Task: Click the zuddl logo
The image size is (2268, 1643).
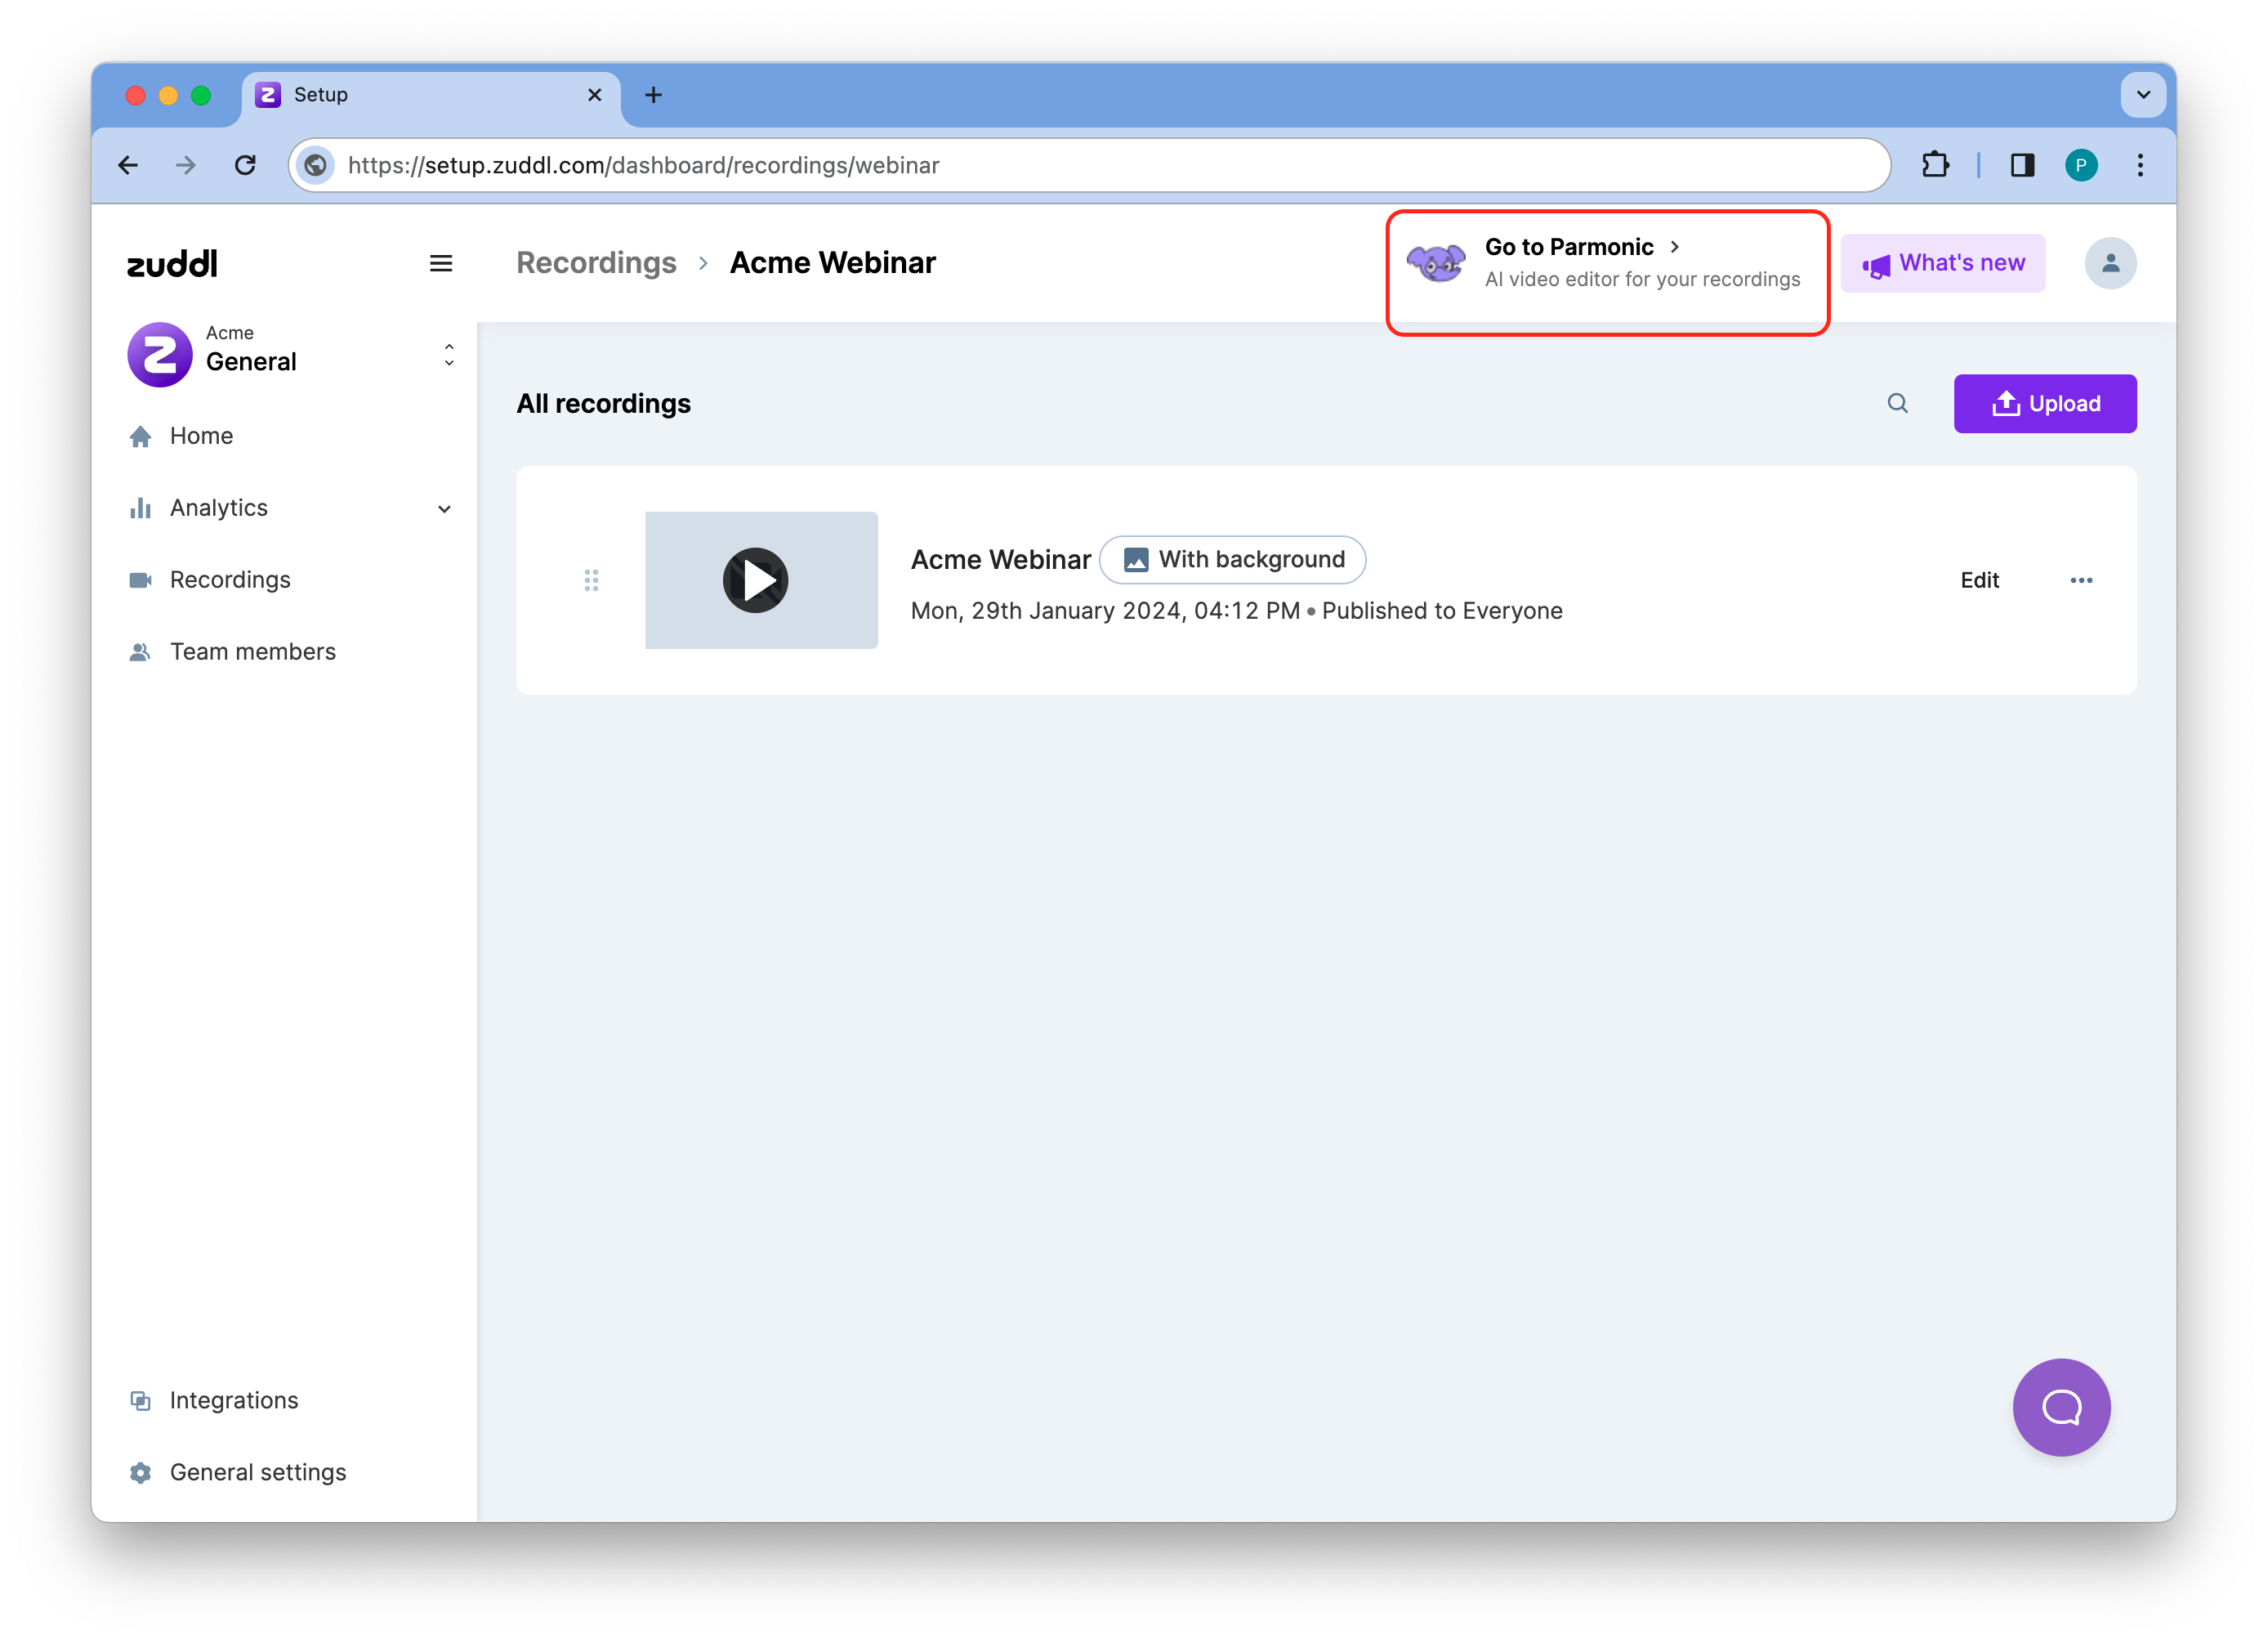Action: (172, 263)
